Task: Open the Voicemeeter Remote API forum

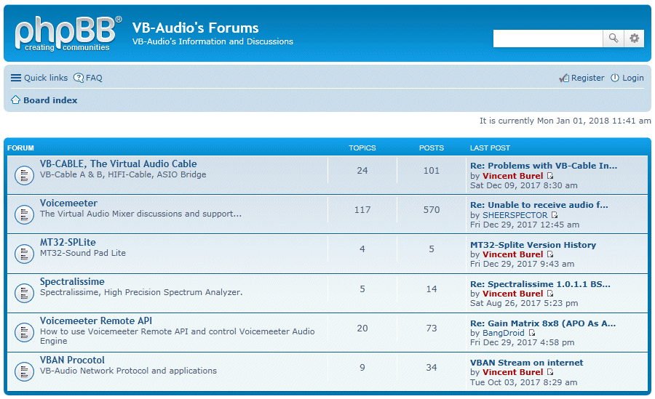Action: (x=95, y=321)
